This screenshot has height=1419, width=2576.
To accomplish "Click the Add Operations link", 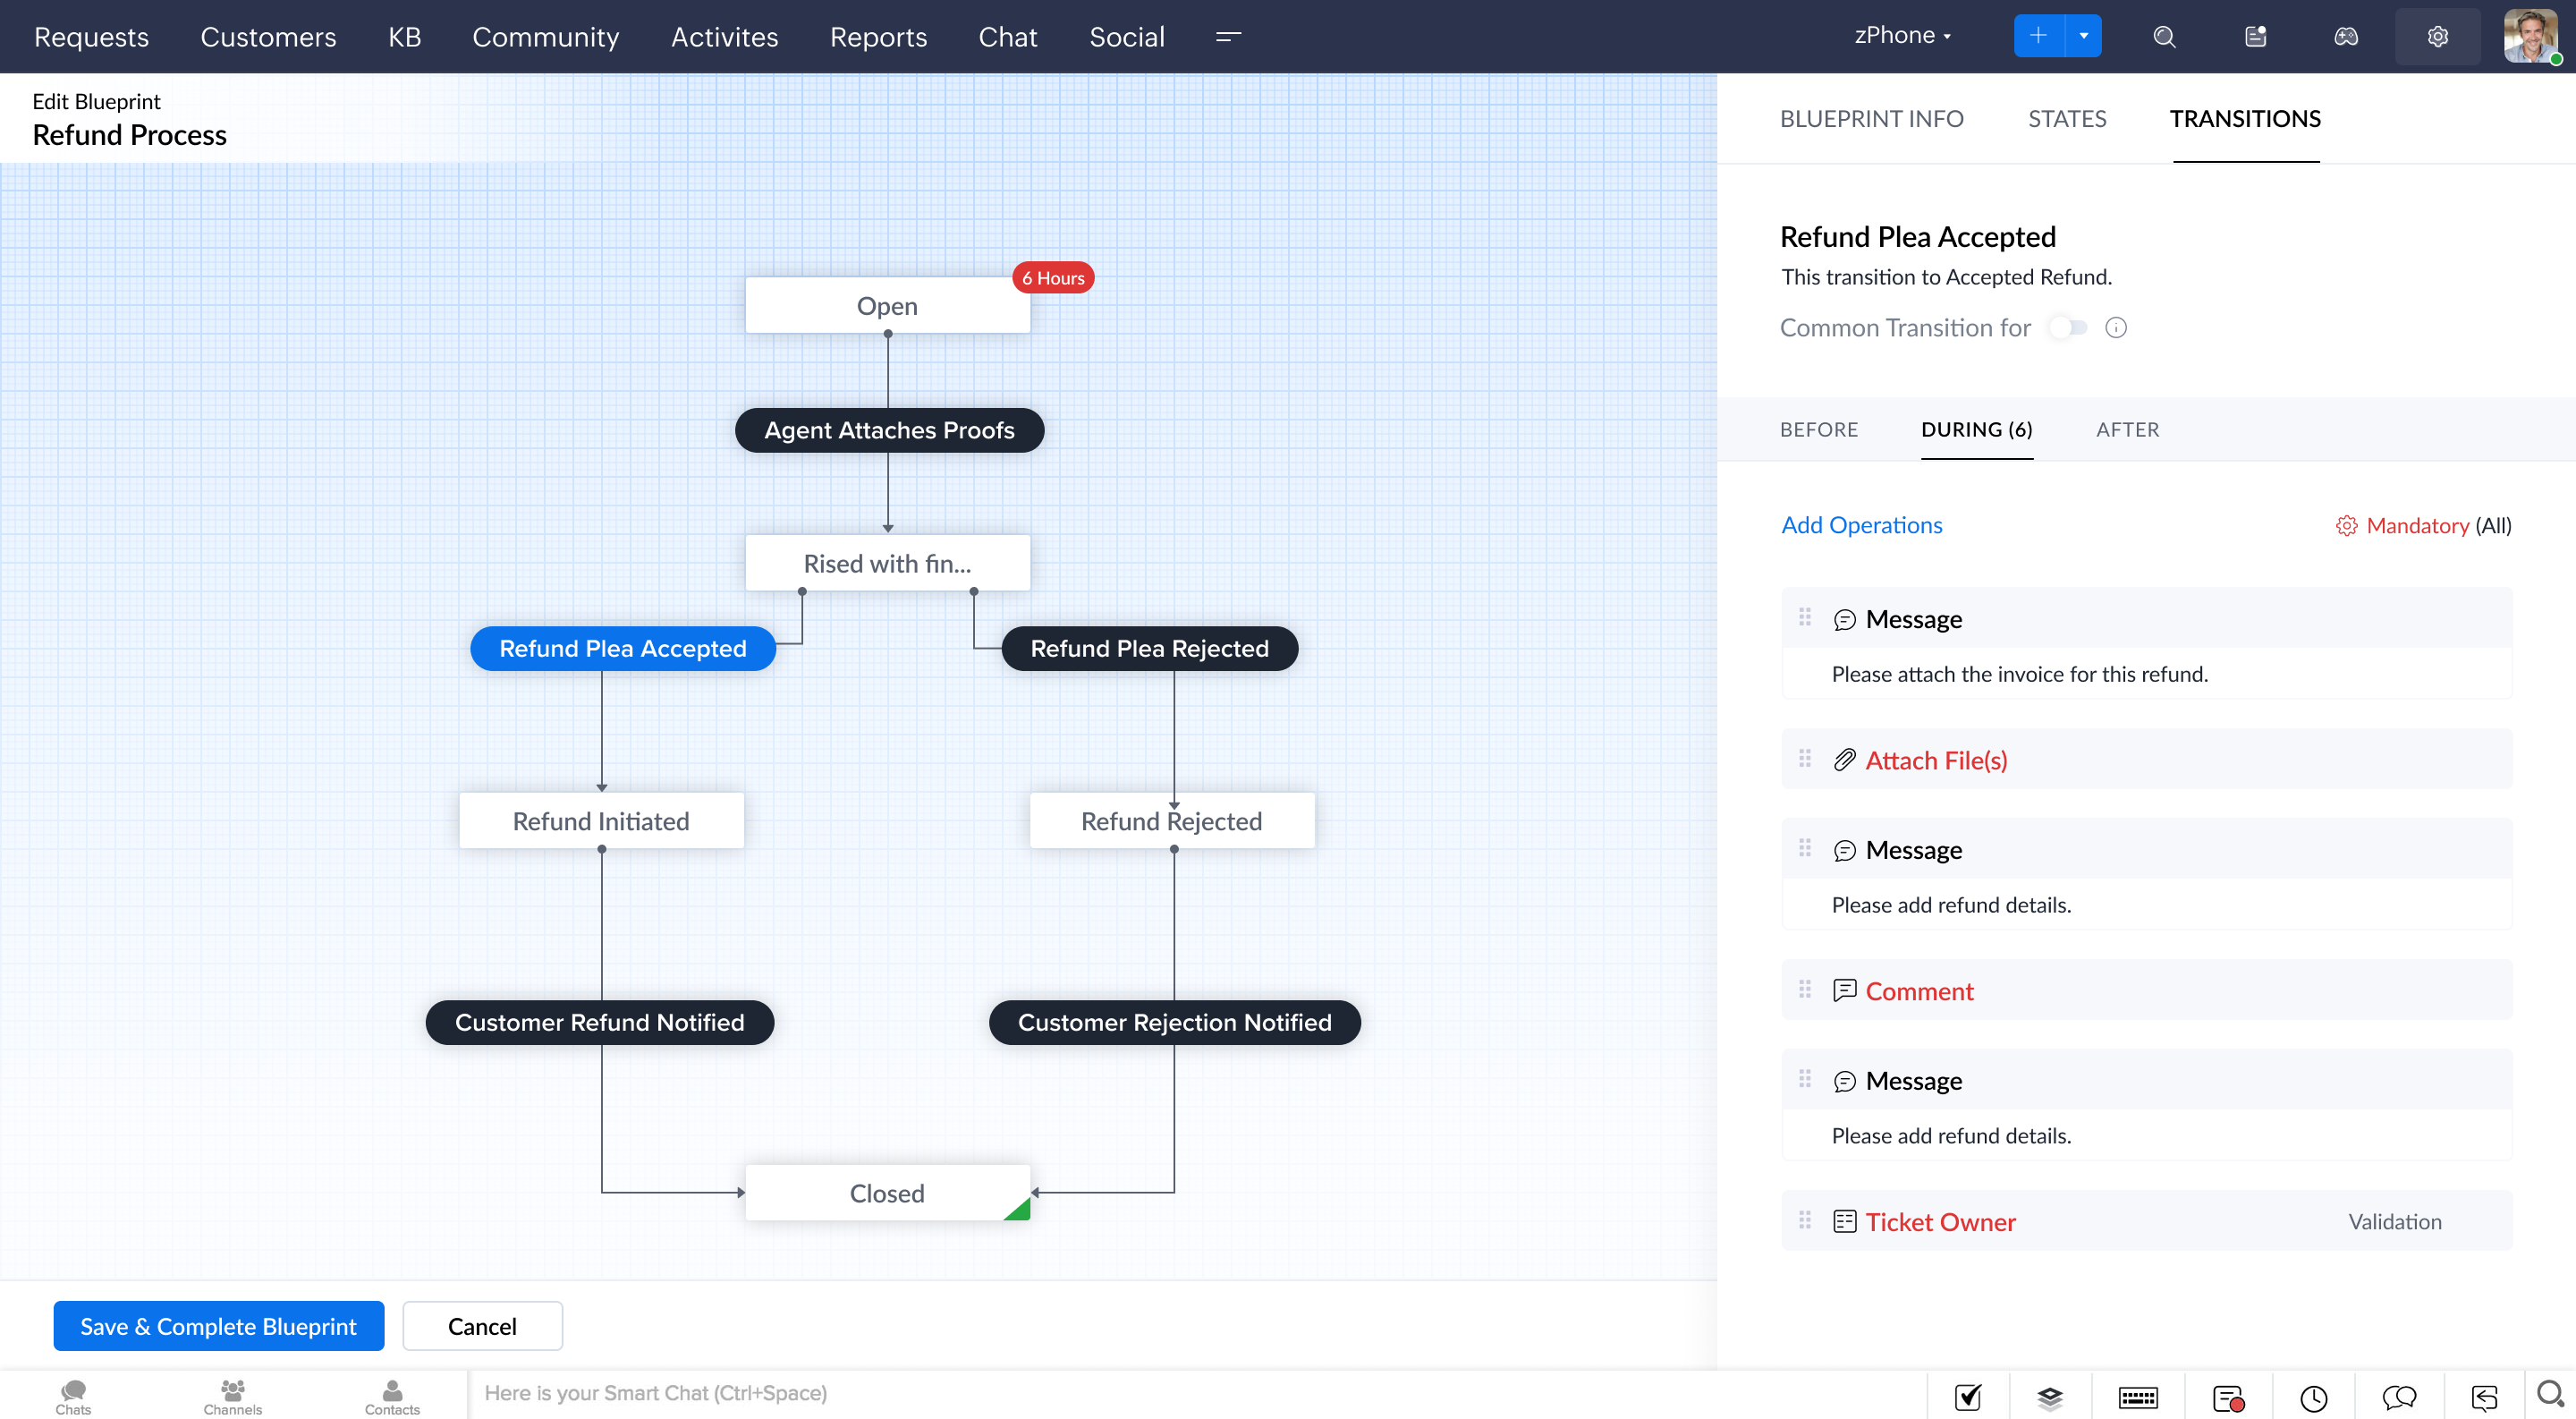I will 1861,526.
